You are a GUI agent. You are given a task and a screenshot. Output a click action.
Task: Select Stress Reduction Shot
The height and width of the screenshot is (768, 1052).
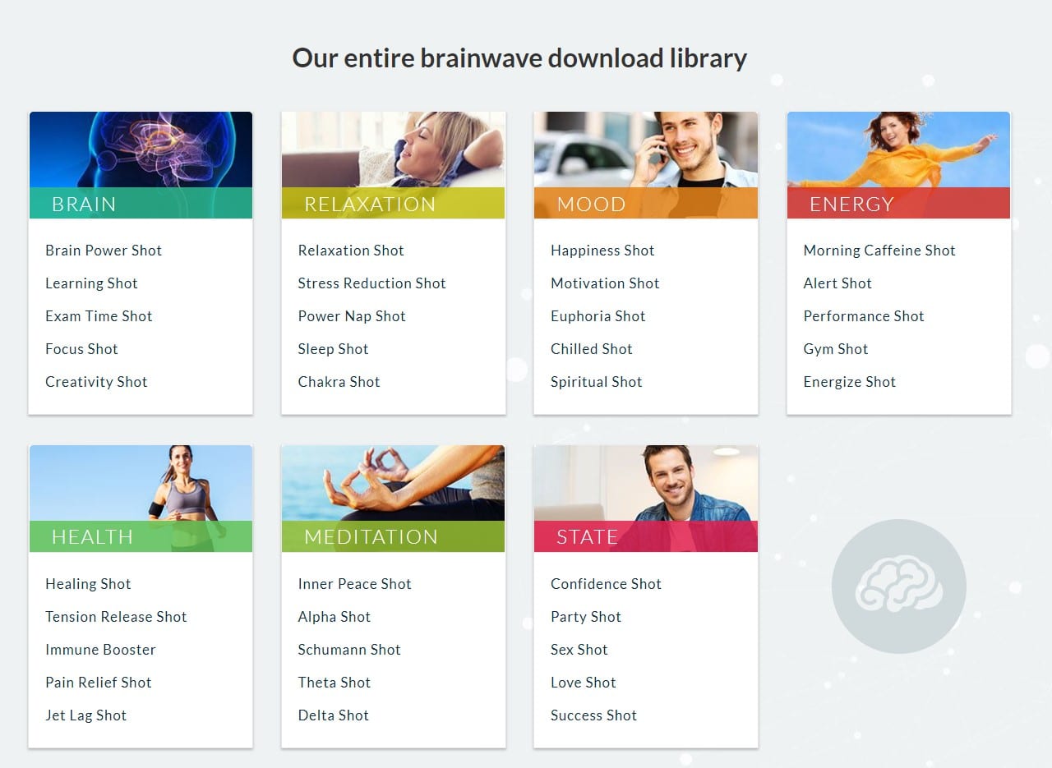pos(371,283)
